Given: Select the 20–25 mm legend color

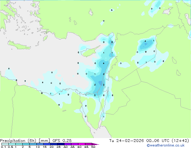Looking at the screenshot, I should (x=54, y=144).
